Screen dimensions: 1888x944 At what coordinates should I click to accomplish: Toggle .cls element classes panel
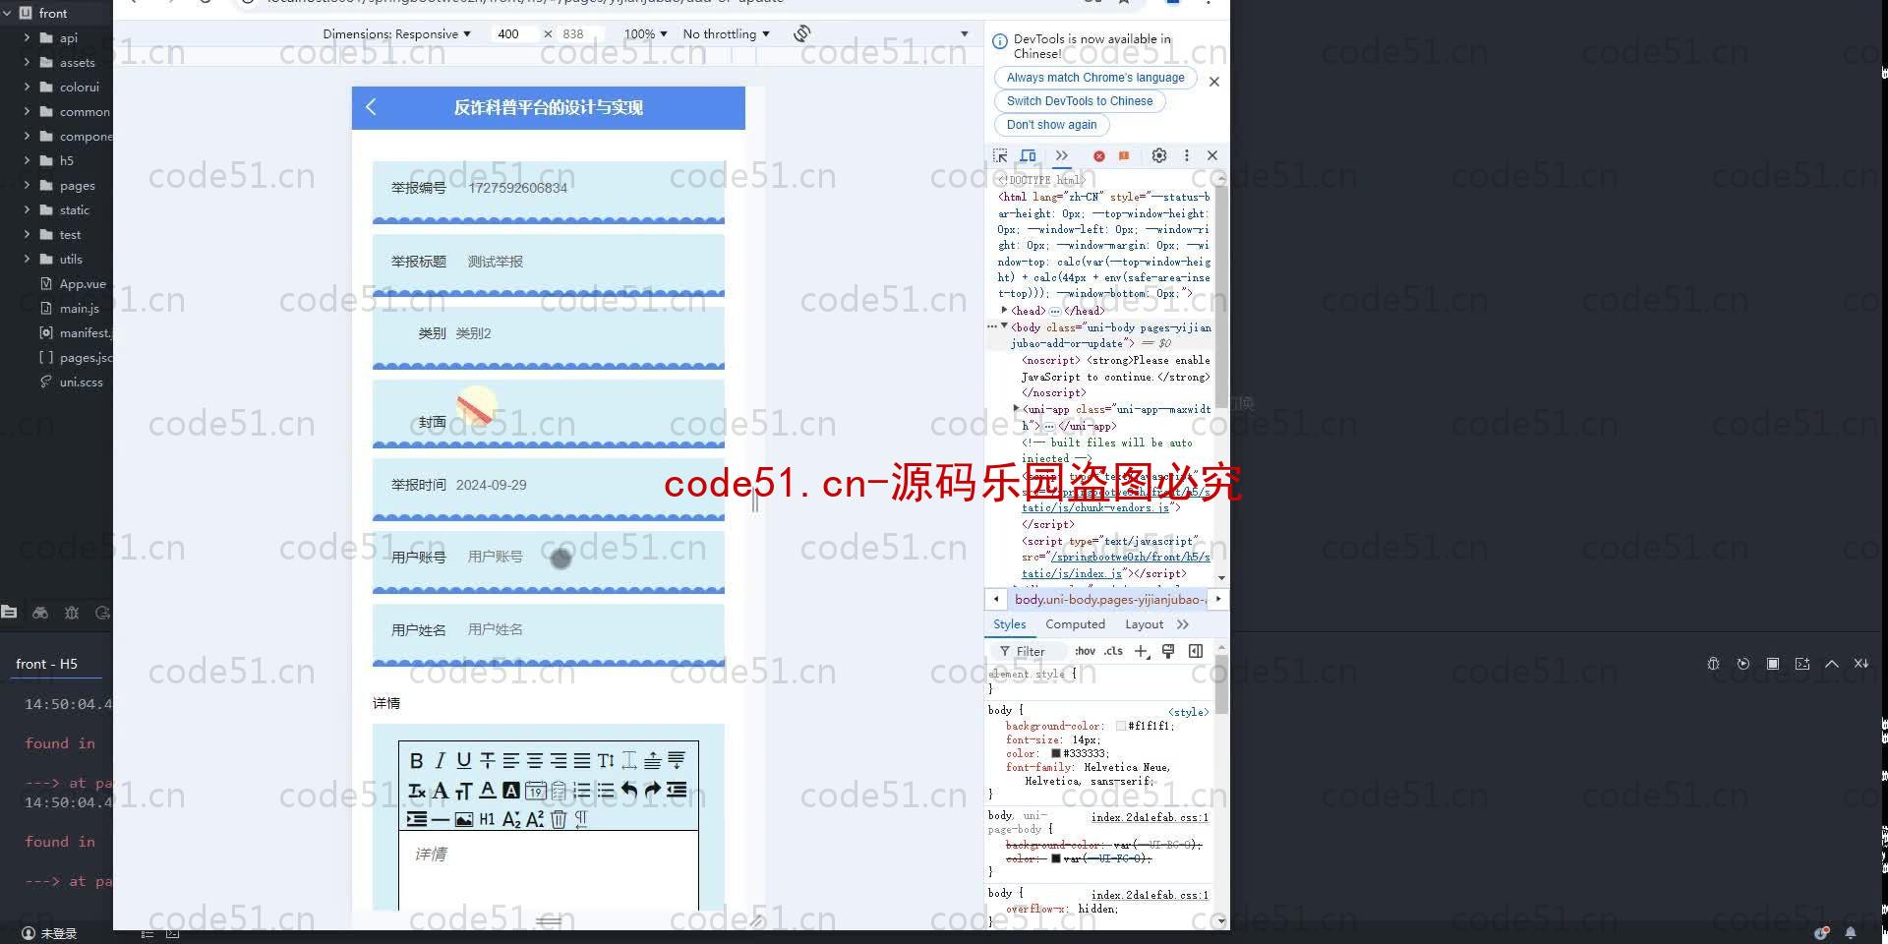coord(1113,651)
